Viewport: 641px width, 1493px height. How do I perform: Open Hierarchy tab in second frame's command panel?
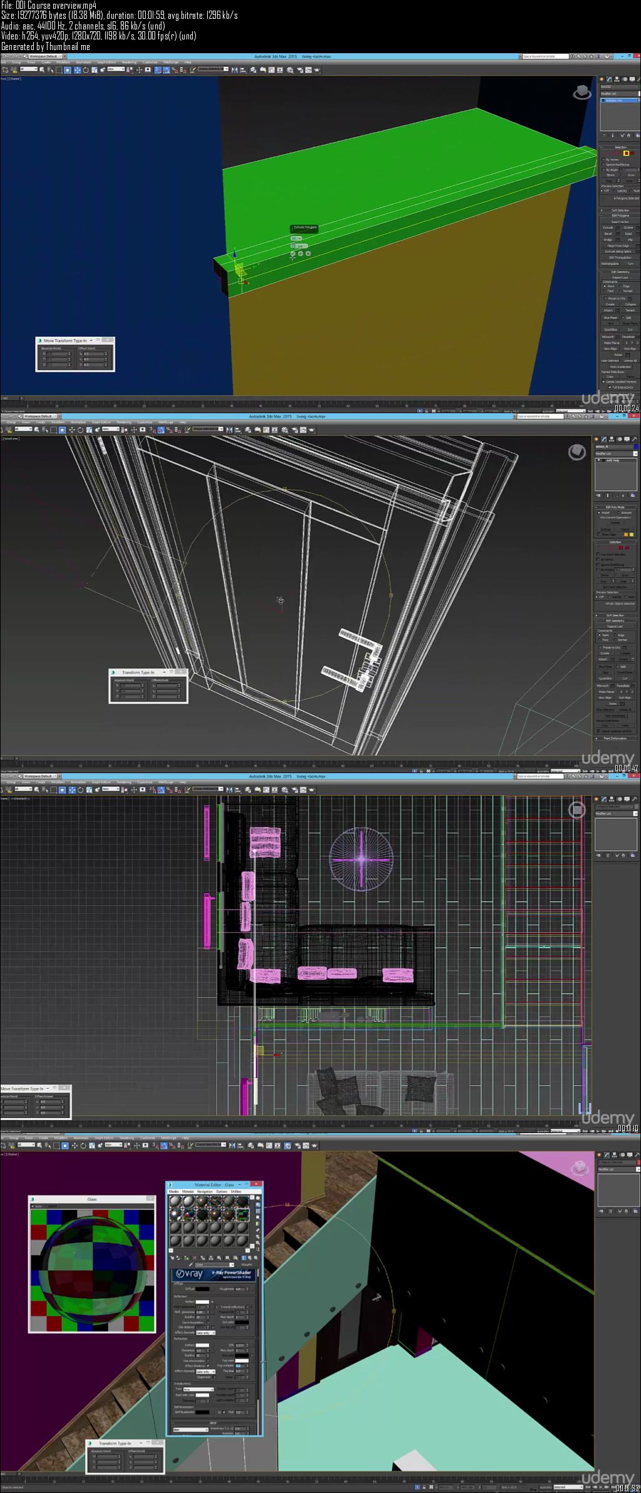tap(612, 439)
